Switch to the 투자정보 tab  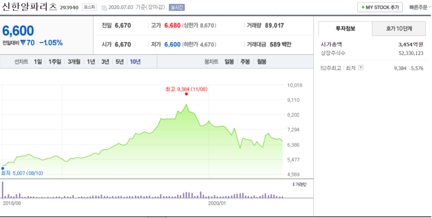point(346,29)
